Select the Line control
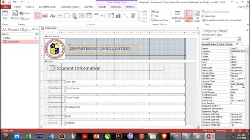The height and width of the screenshot is (140, 250). tap(126, 16)
